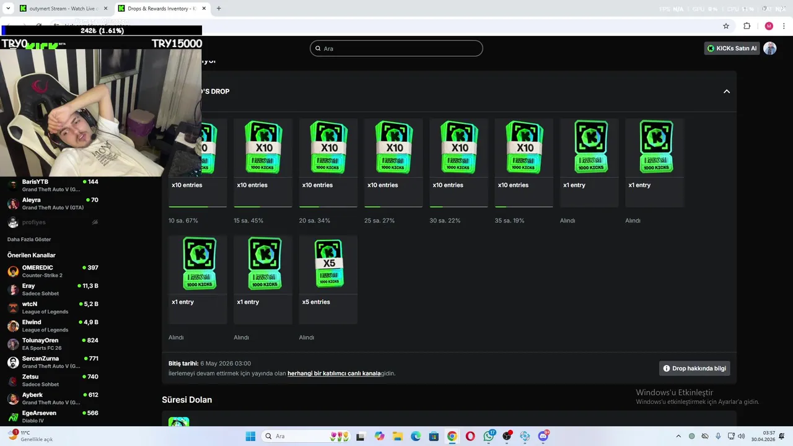Open the Chrome tab search dropdown
Viewport: 793px width, 446px height.
8,9
